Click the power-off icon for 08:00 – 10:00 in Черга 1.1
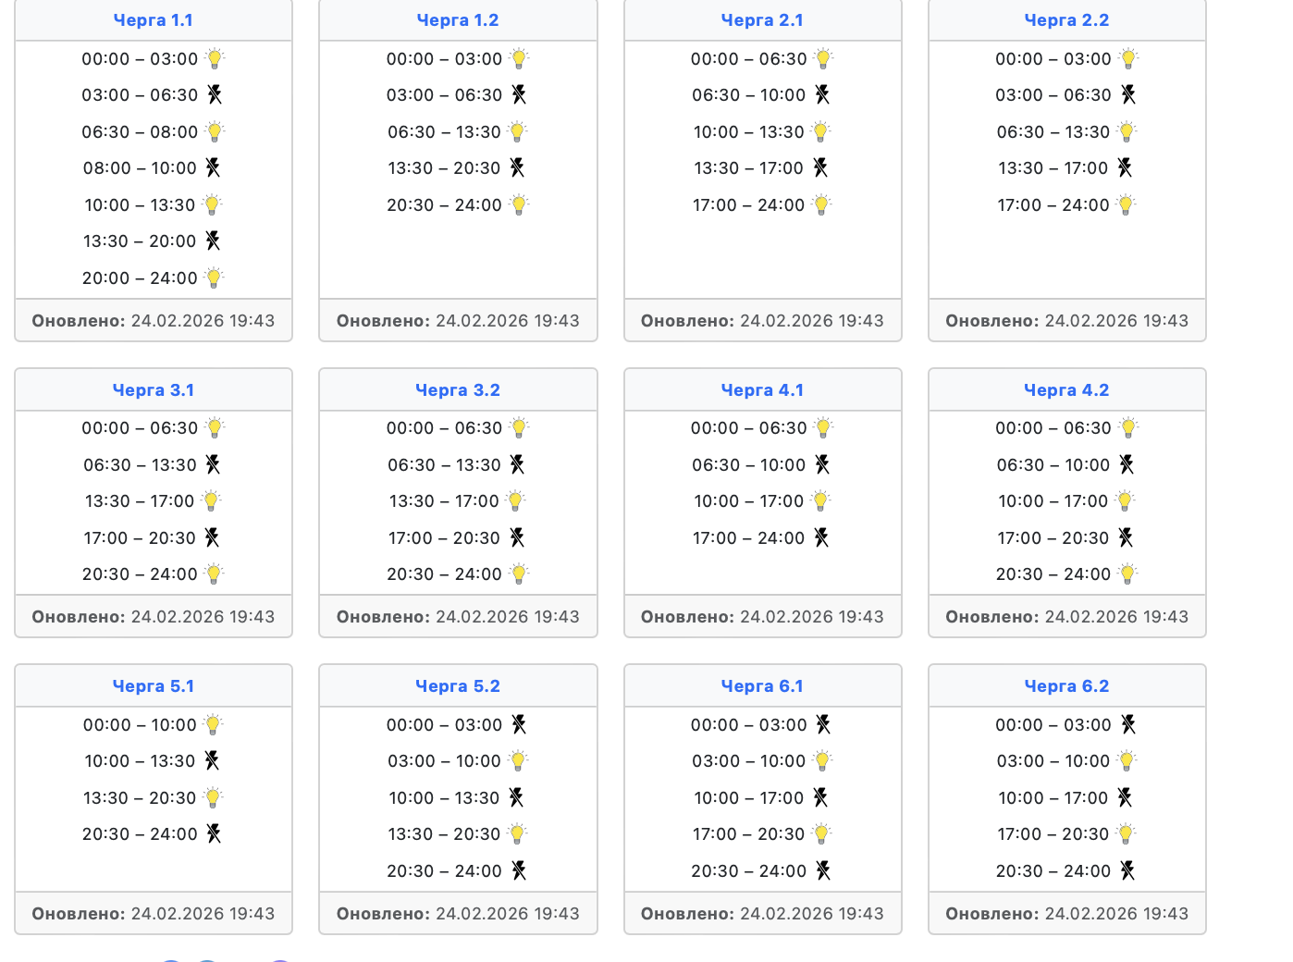The height and width of the screenshot is (962, 1293). [x=213, y=168]
